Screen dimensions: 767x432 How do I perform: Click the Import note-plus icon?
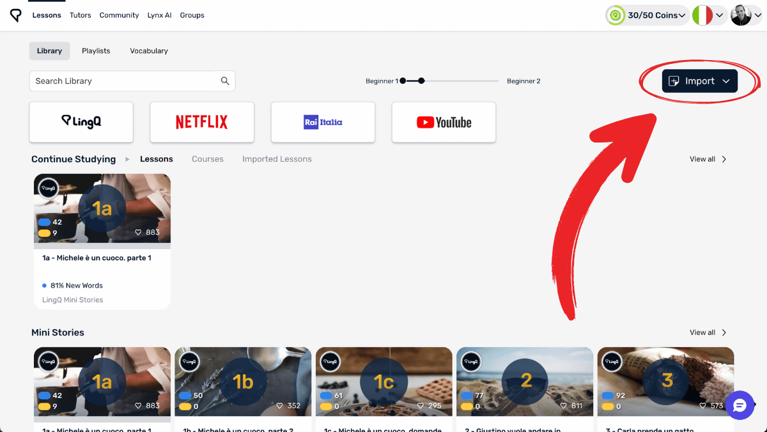[x=674, y=81]
